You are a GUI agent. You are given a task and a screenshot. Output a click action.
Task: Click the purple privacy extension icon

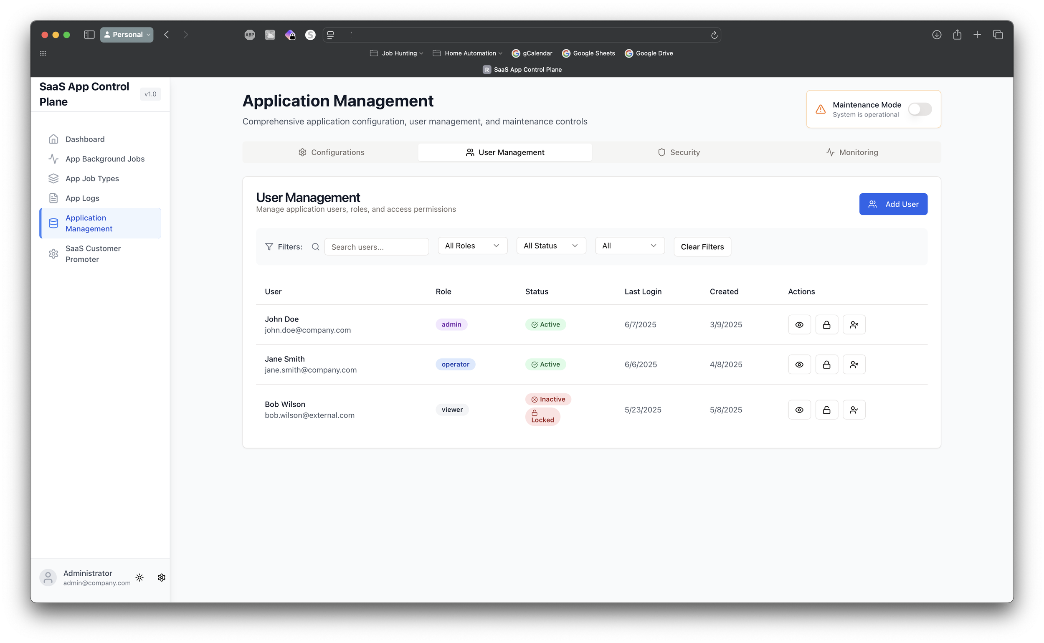pos(290,35)
